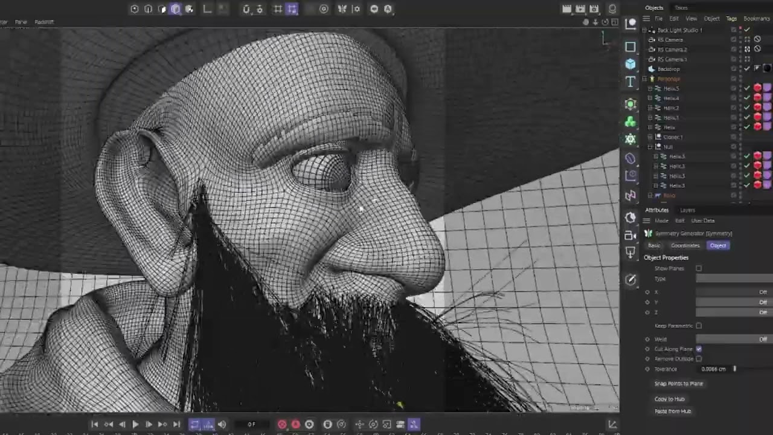Click the Camera object icon in the palette
This screenshot has height=435, width=773.
(630, 235)
